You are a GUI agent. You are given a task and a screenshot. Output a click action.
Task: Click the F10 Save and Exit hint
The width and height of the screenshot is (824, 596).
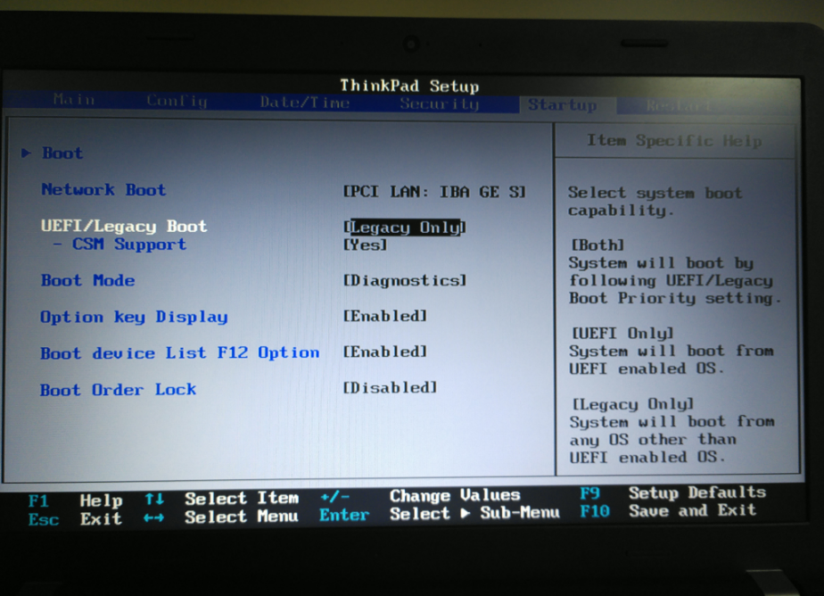pyautogui.click(x=668, y=510)
